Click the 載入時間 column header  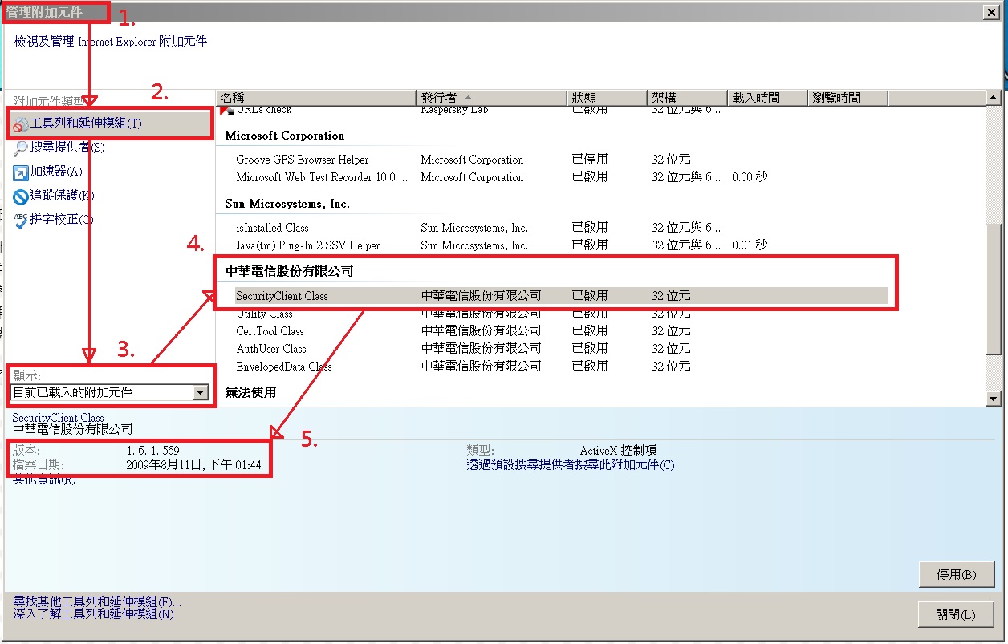click(767, 98)
